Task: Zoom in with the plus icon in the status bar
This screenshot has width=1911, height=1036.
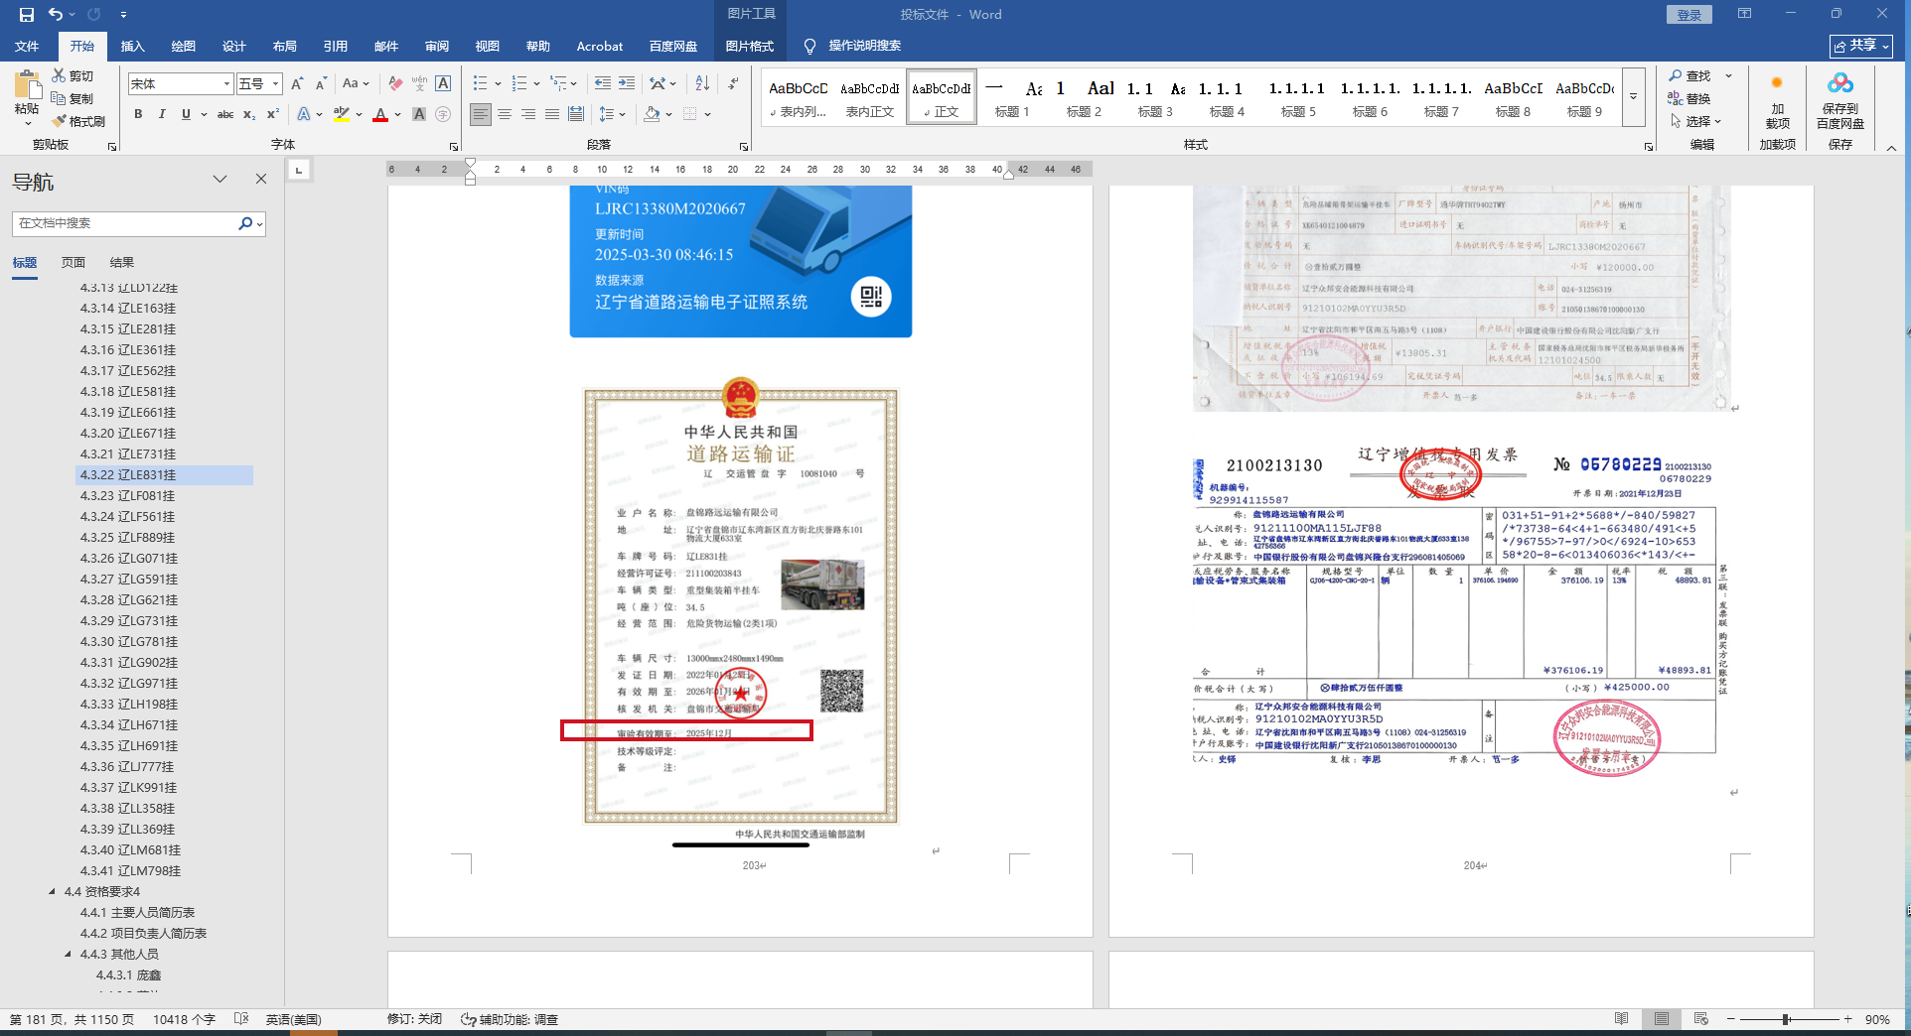Action: 1847,1019
